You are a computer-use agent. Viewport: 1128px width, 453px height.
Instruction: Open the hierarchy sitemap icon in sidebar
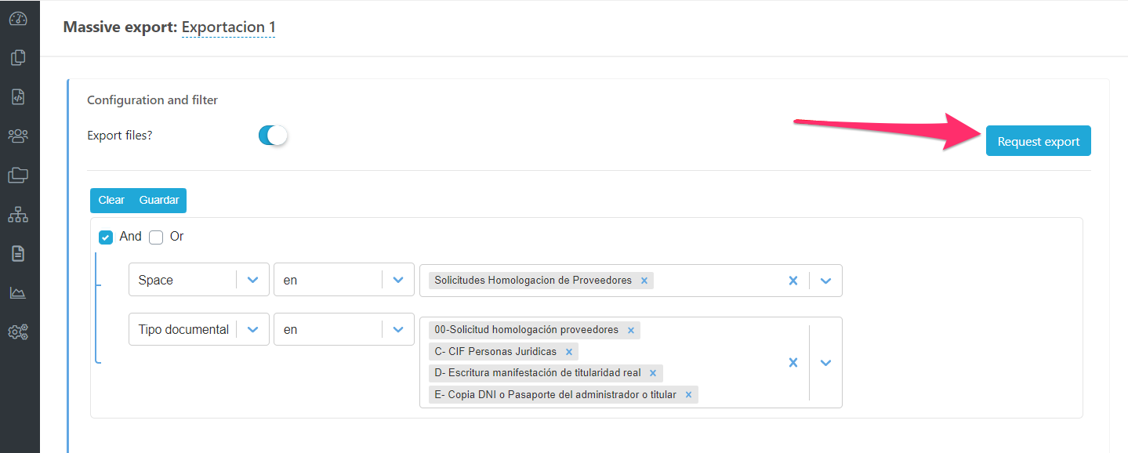point(18,214)
